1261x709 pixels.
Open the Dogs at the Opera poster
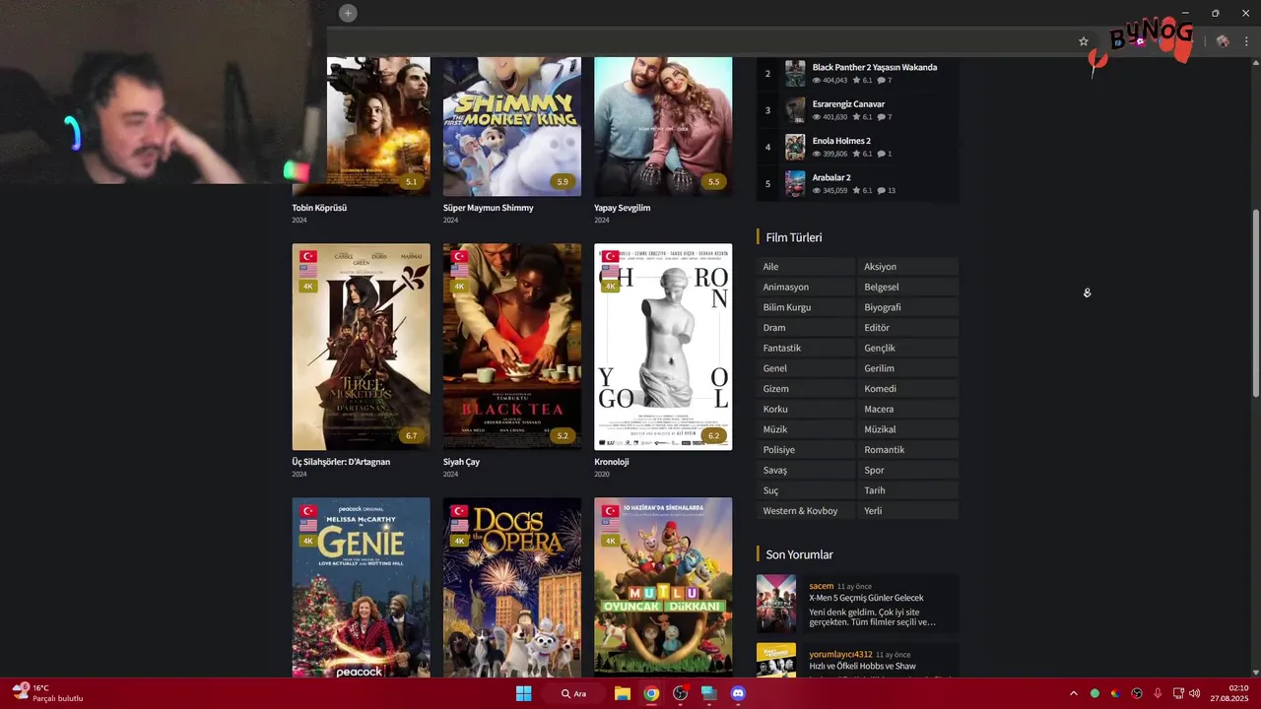511,587
